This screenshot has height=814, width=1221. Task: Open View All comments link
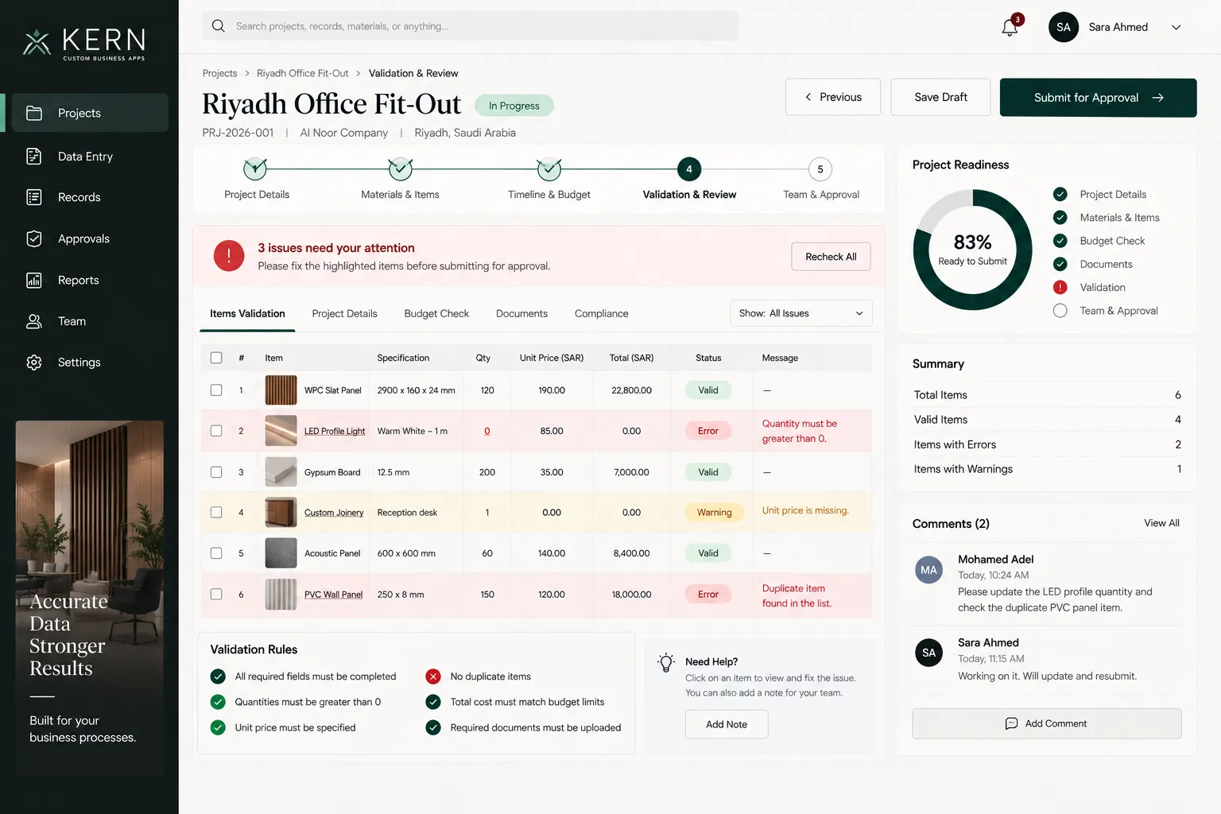(x=1161, y=523)
